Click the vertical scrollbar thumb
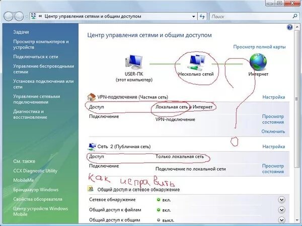302x226 pixels. [x=296, y=99]
